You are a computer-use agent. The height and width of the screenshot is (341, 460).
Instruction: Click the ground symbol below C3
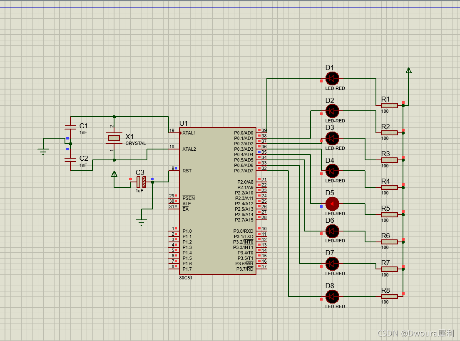click(x=142, y=223)
